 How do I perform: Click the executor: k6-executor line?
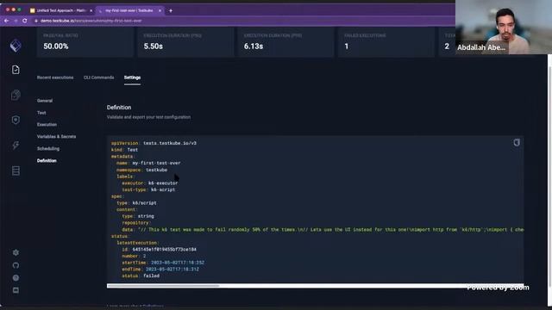pos(150,183)
